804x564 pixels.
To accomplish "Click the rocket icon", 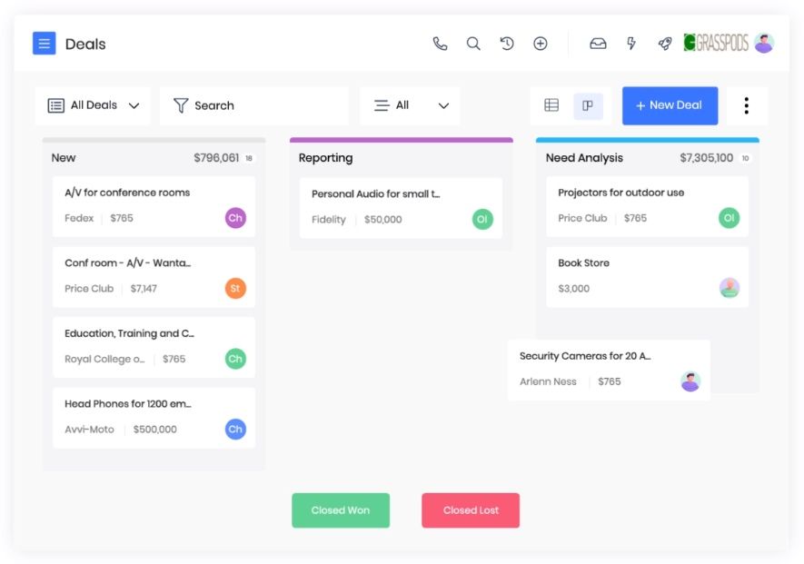I will click(665, 44).
